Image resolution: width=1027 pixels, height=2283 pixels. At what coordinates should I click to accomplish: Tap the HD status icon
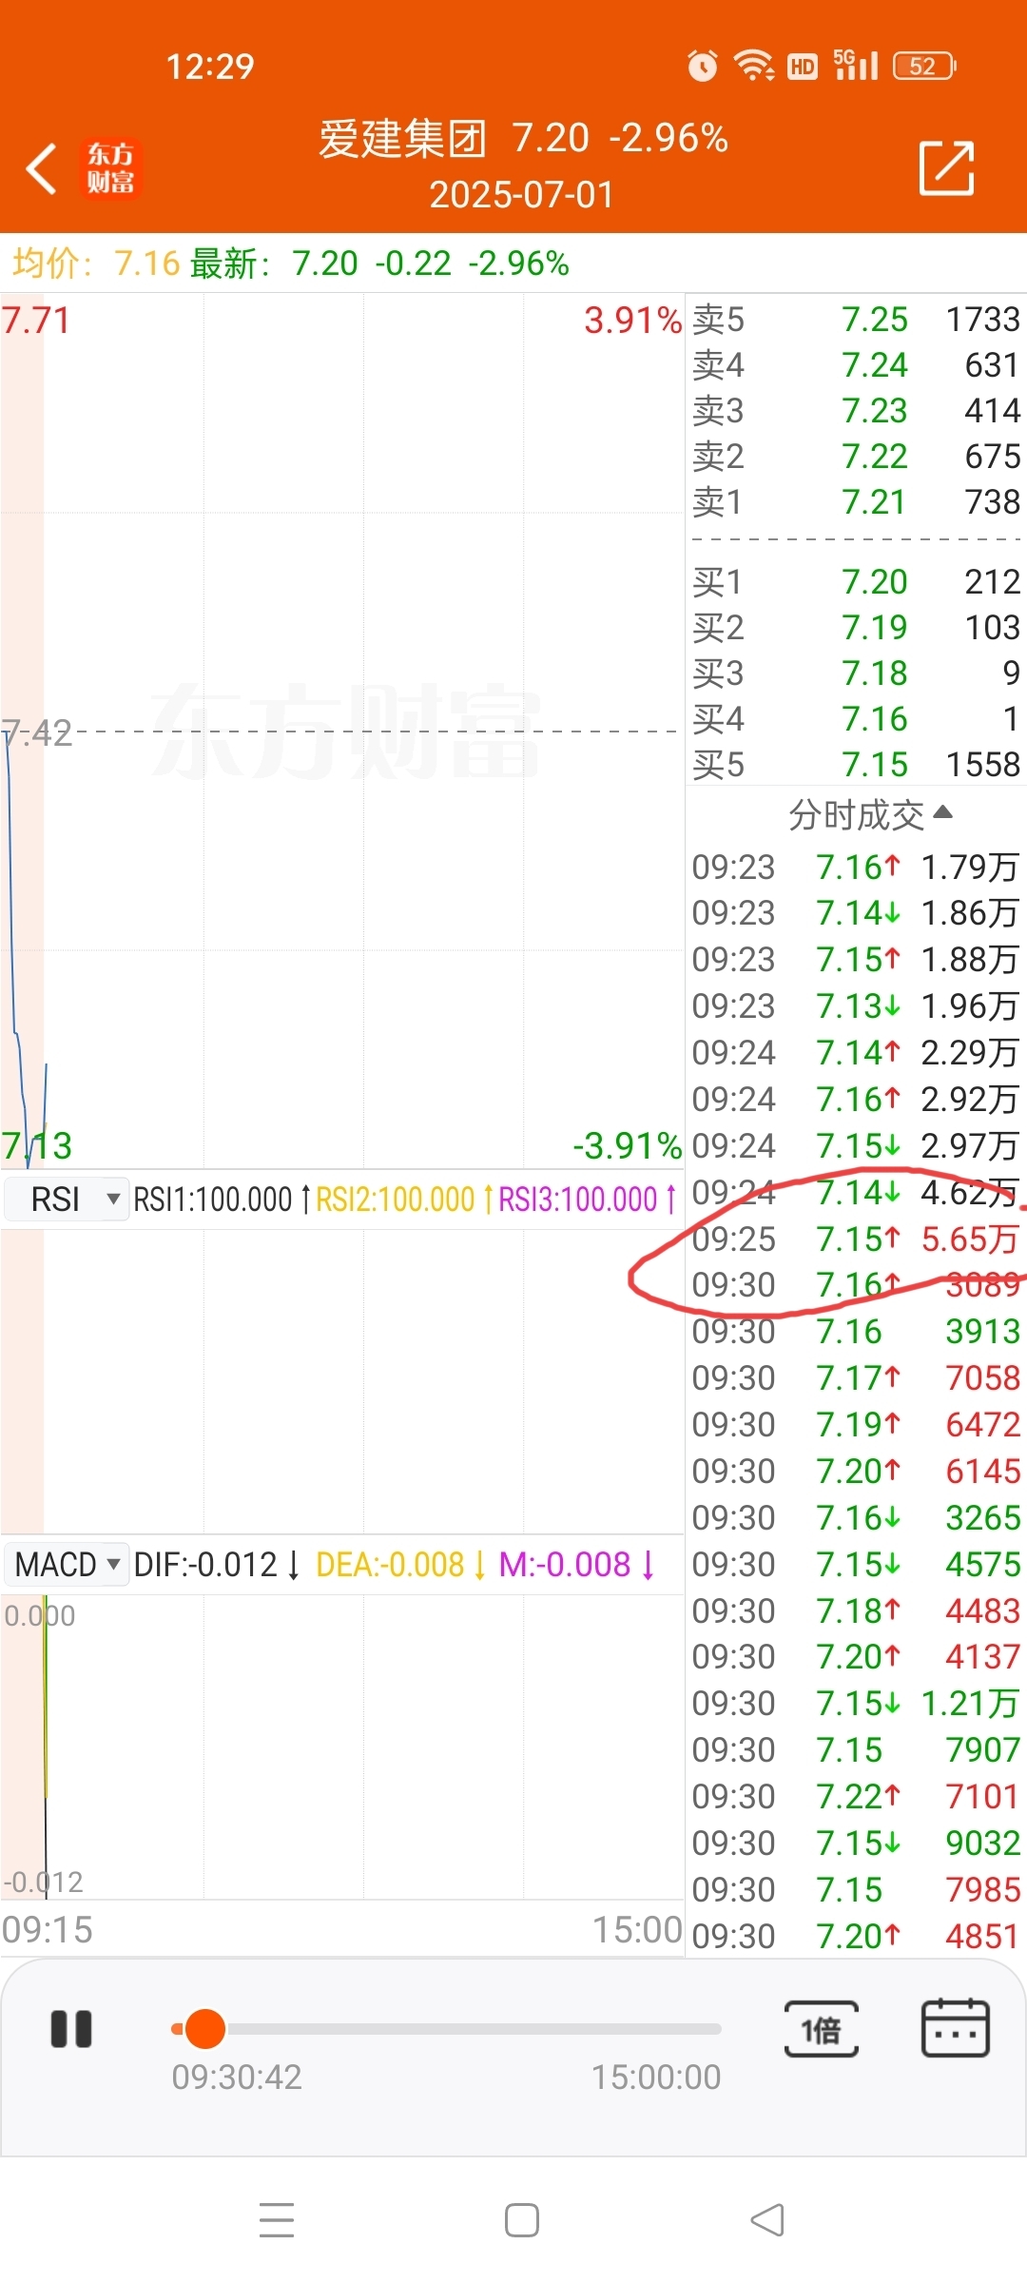coord(803,67)
